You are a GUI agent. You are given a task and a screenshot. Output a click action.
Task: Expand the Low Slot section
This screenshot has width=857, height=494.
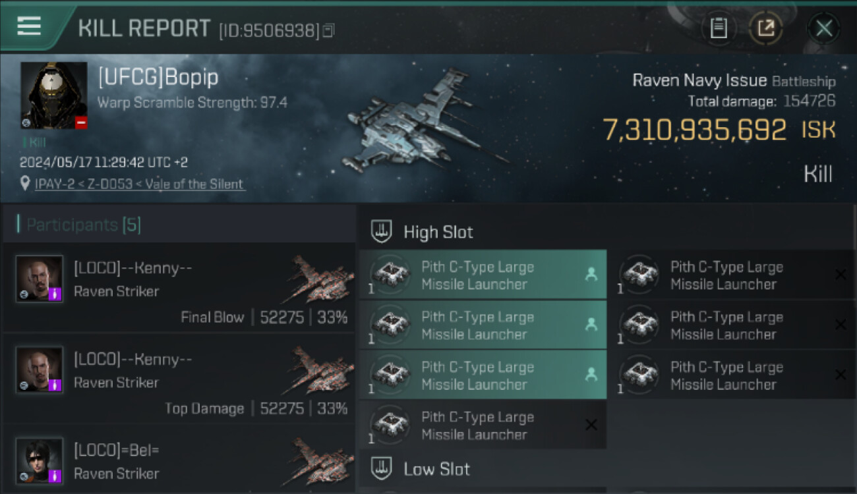click(x=436, y=469)
